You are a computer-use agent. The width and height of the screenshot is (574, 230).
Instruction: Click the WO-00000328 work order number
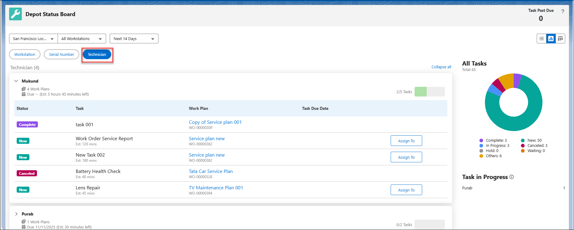coord(201,177)
